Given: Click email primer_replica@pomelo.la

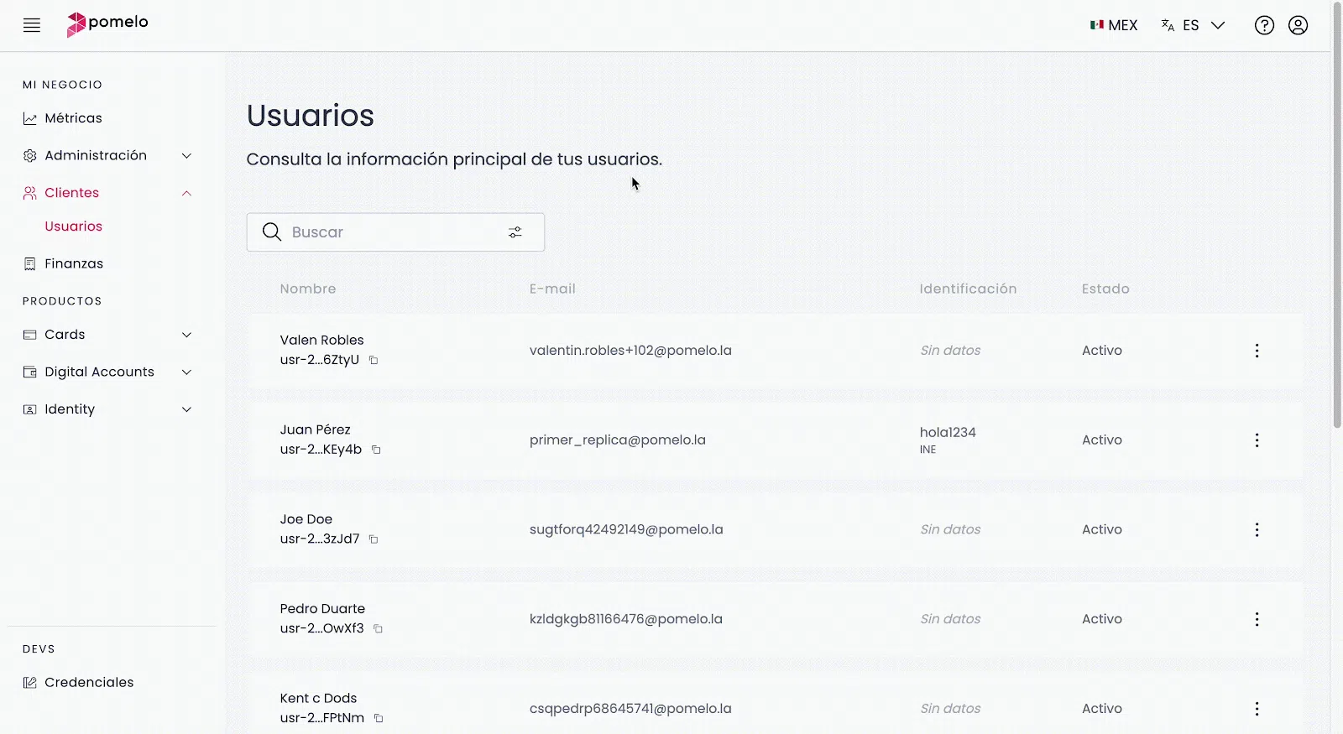Looking at the screenshot, I should click(618, 440).
